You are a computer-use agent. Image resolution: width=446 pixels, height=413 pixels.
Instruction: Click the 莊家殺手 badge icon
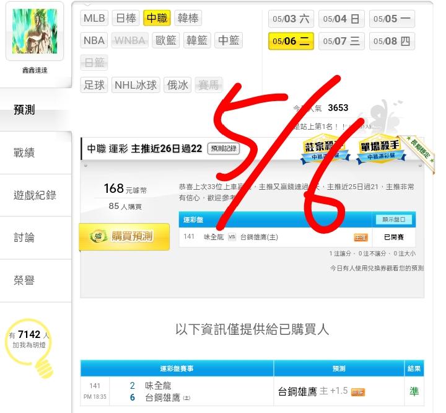[325, 149]
